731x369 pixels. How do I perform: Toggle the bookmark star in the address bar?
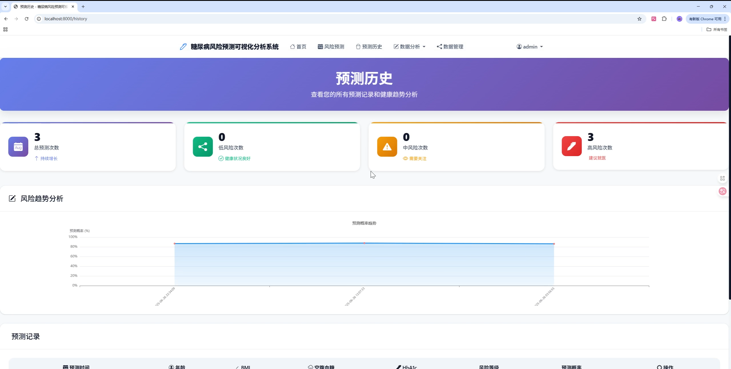coord(639,19)
